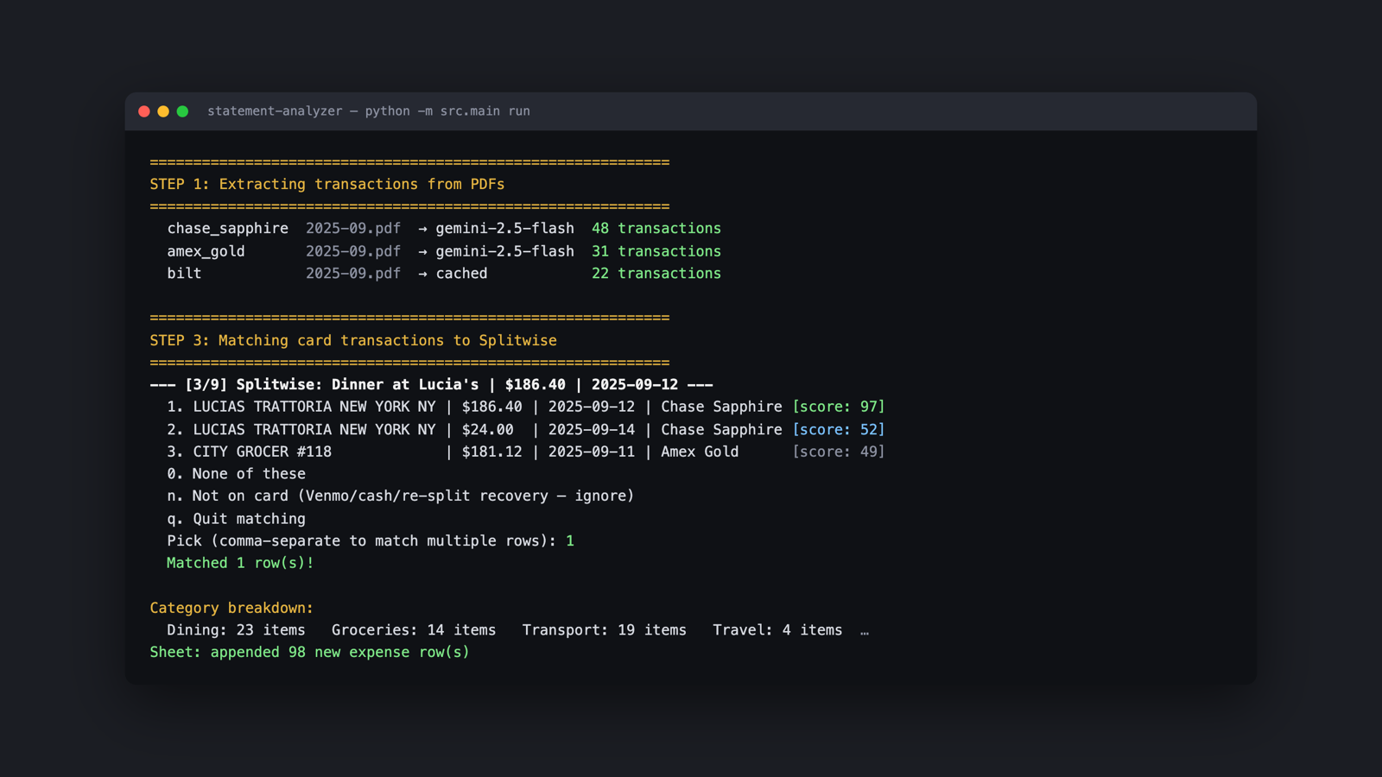Image resolution: width=1382 pixels, height=777 pixels.
Task: Click the 'n. Not on card' option
Action: click(401, 496)
